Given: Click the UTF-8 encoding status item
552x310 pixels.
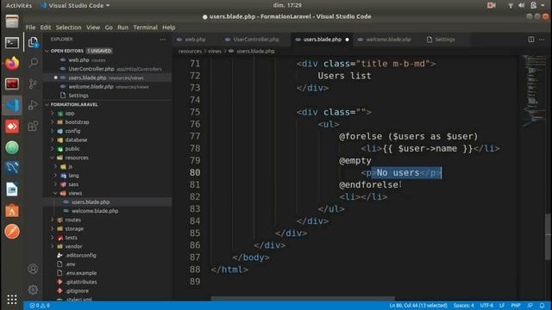Looking at the screenshot, I should coord(486,306).
